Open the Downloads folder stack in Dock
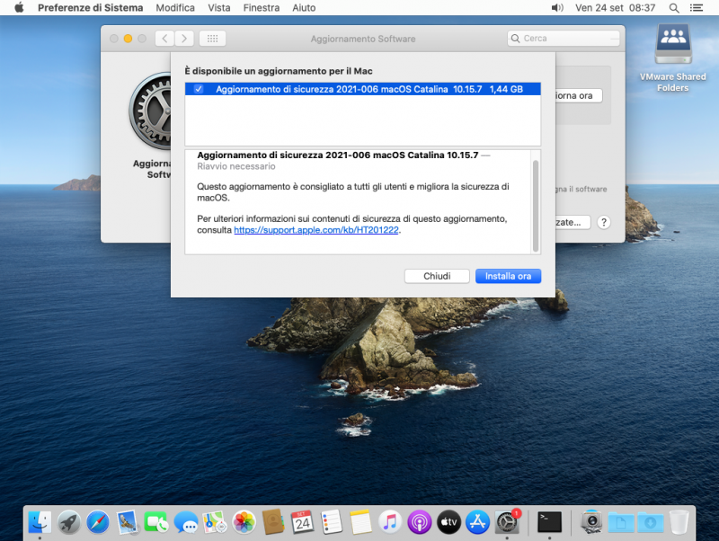719x541 pixels. 650,522
